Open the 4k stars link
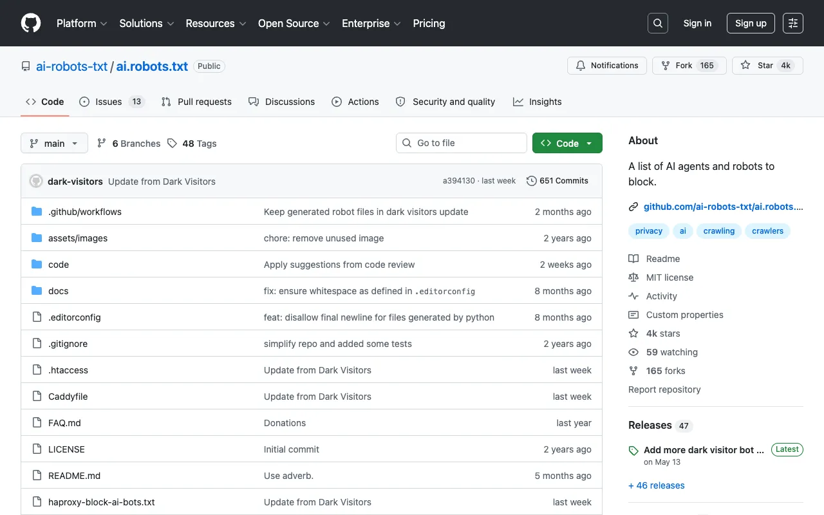Image resolution: width=824 pixels, height=515 pixels. 654,333
